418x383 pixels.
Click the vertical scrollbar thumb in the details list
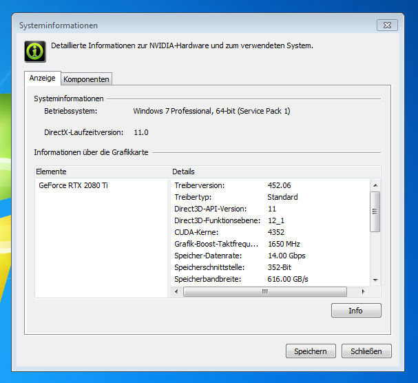(375, 211)
